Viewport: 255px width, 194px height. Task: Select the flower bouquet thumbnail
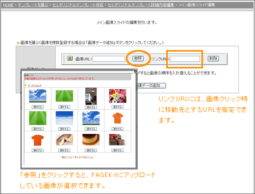118,96
